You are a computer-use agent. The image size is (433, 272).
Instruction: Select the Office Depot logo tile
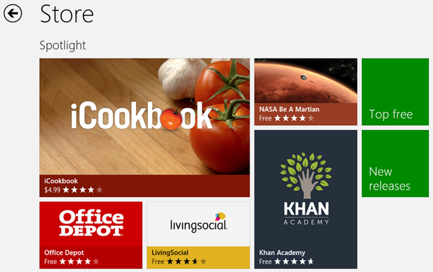(x=91, y=224)
